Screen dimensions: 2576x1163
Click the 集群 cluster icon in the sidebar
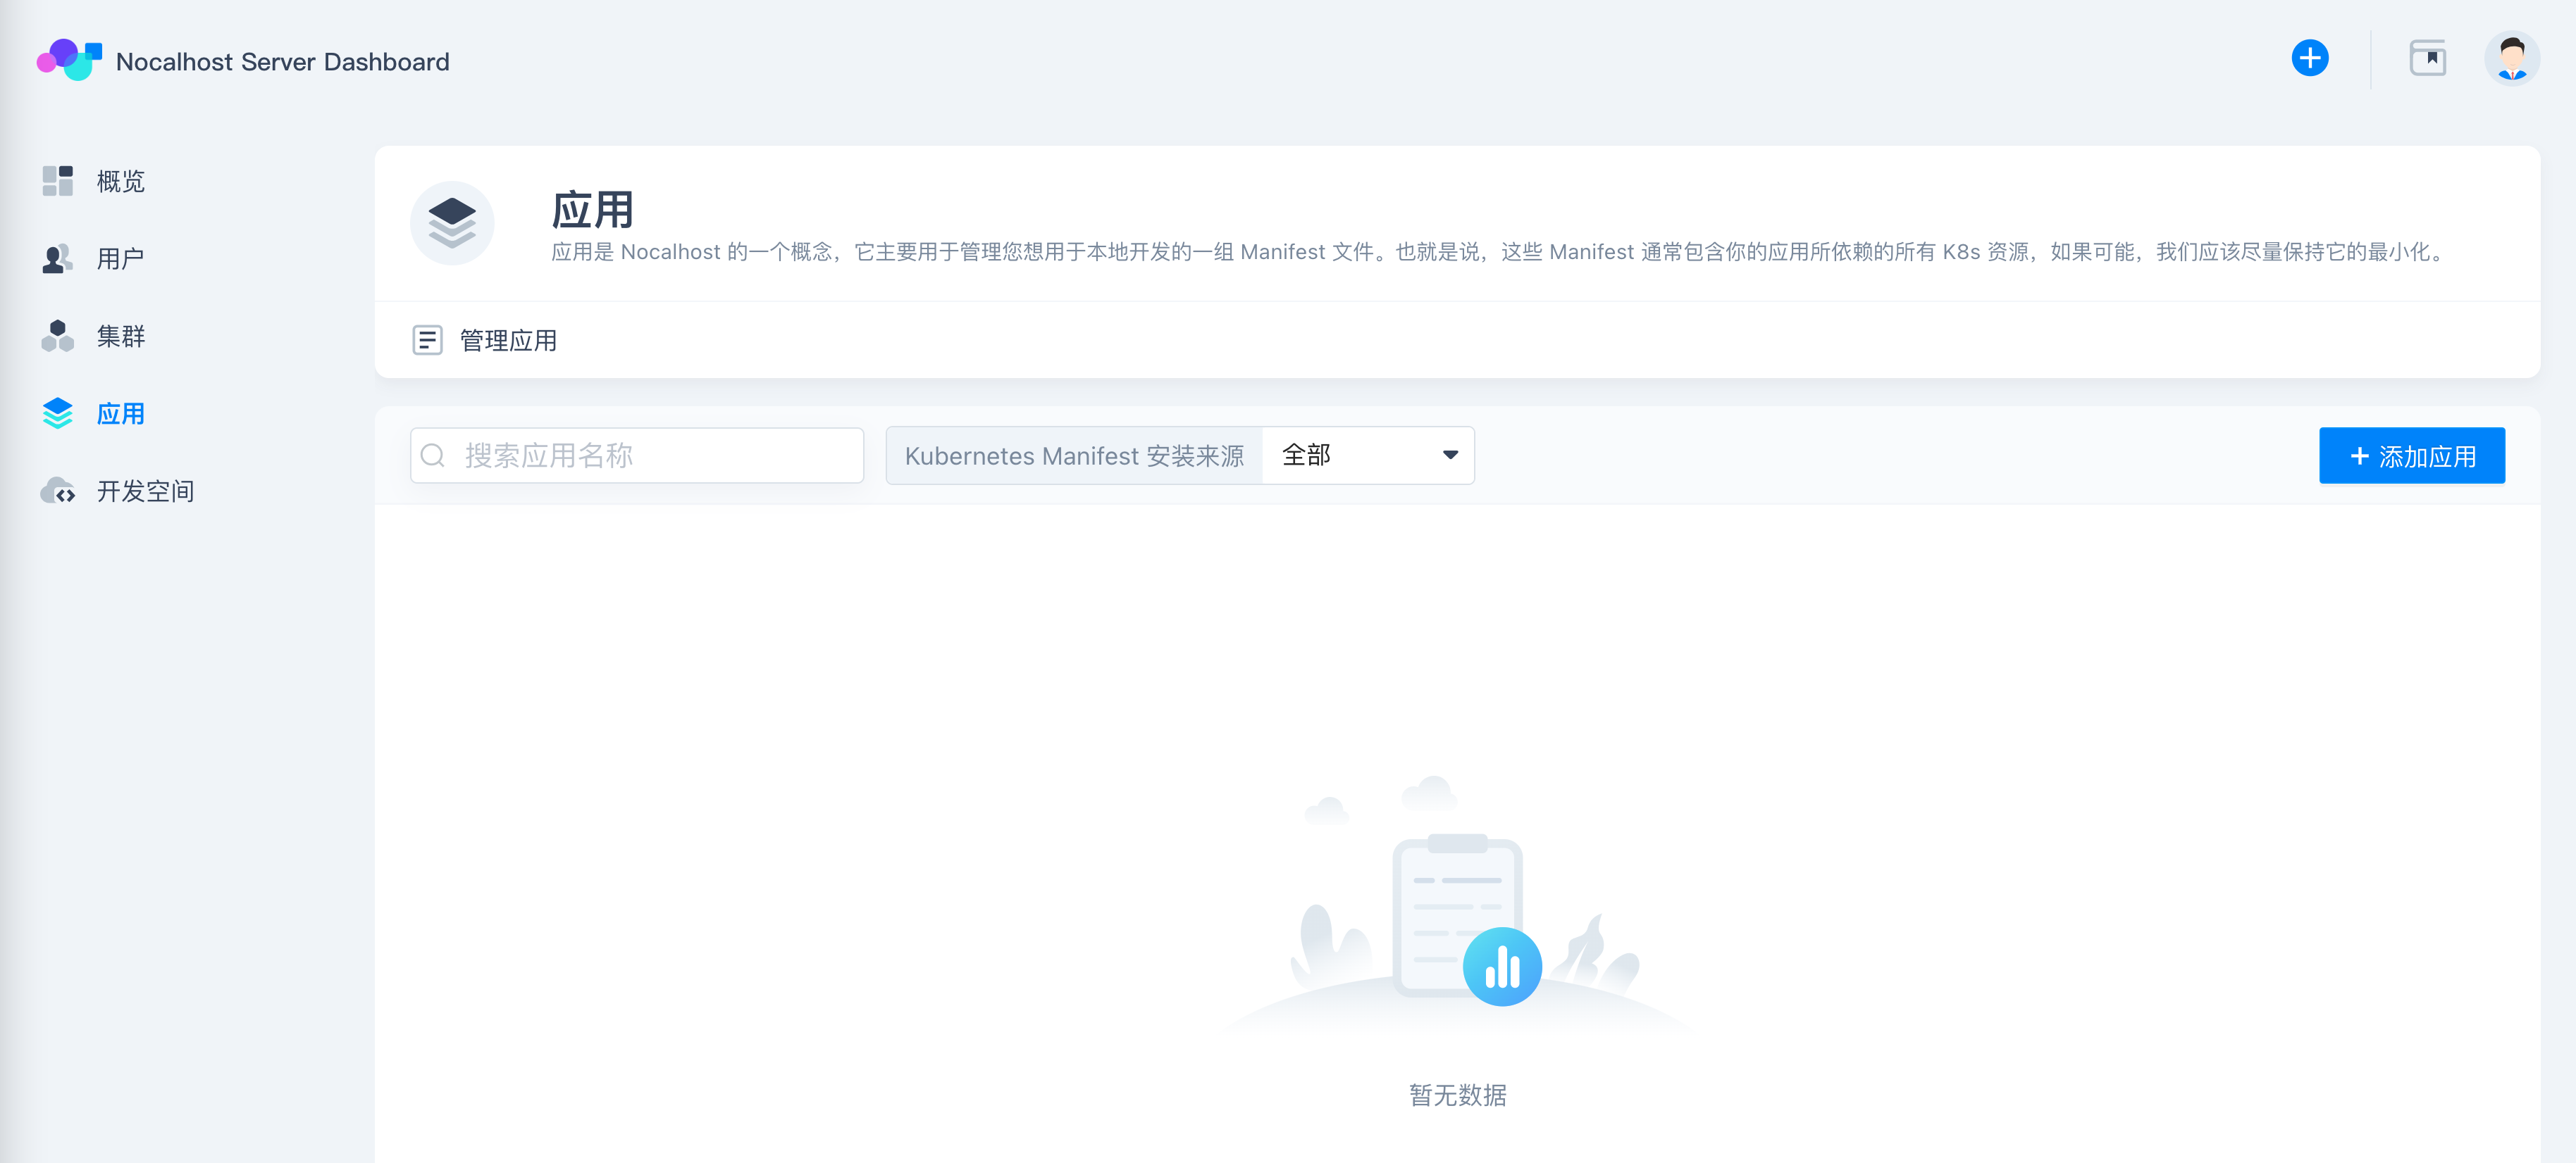coord(58,336)
